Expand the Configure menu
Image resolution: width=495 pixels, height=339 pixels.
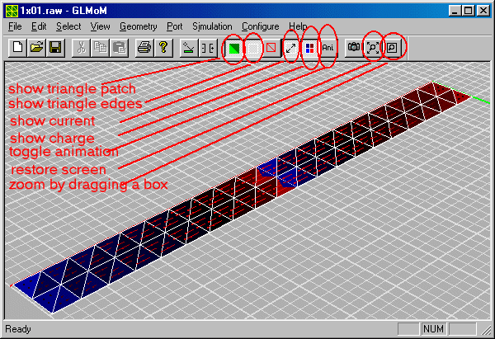(x=260, y=26)
